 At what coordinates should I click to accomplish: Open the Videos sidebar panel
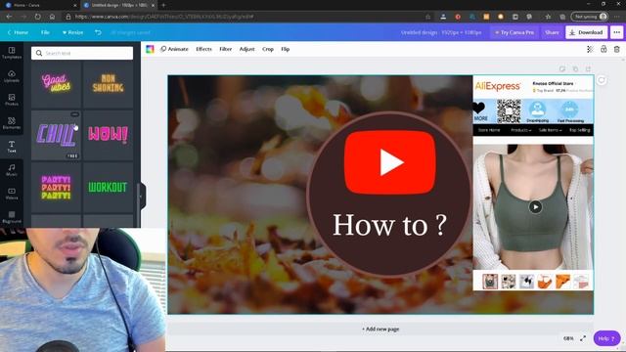(x=12, y=194)
